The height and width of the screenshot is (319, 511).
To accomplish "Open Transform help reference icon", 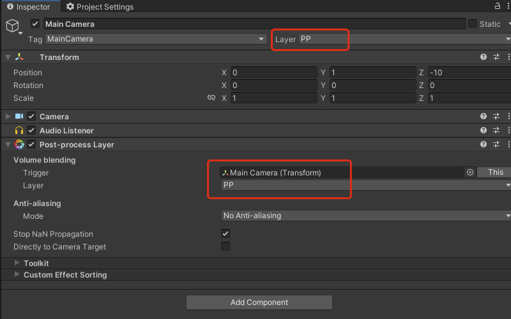I will [484, 57].
